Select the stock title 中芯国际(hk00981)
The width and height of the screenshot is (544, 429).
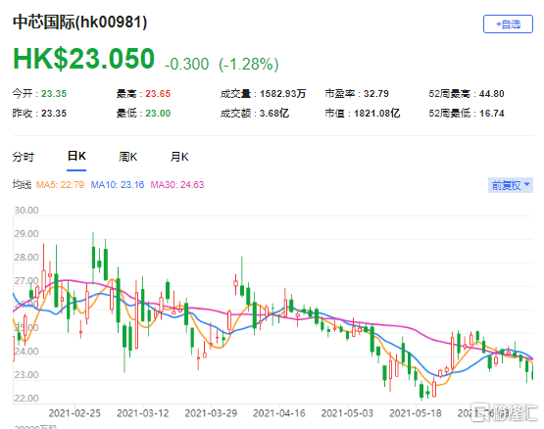pos(79,23)
